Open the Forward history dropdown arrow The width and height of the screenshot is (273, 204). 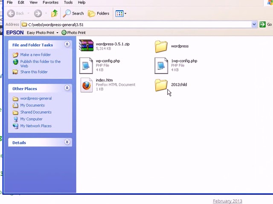46,13
